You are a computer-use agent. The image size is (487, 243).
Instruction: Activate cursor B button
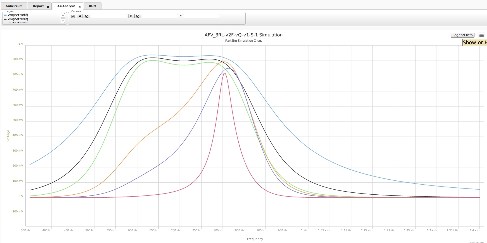[131, 16]
